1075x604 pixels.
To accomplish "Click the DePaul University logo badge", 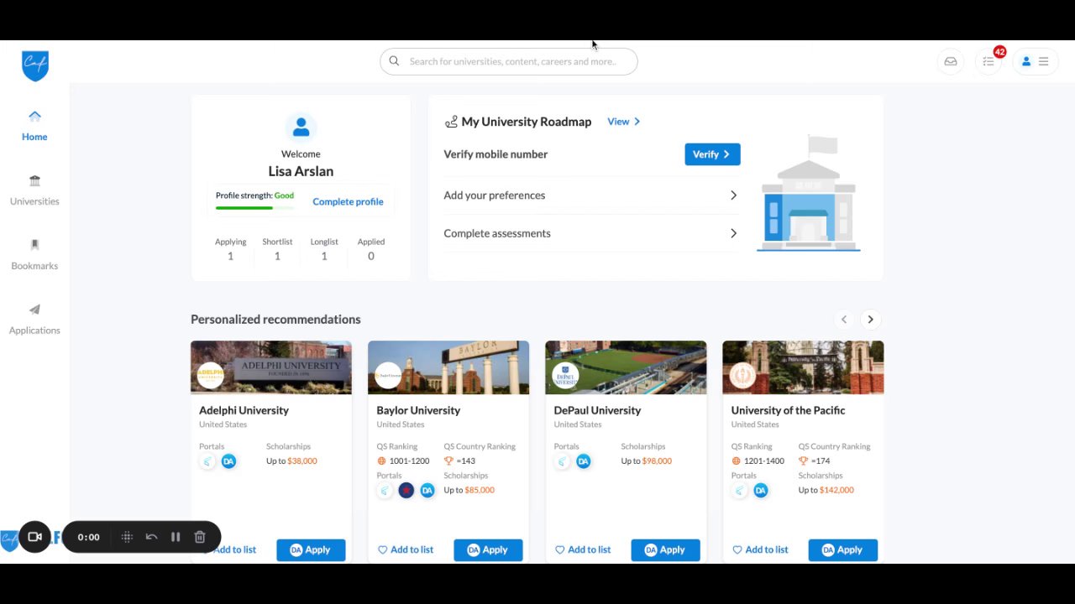I will coord(565,375).
